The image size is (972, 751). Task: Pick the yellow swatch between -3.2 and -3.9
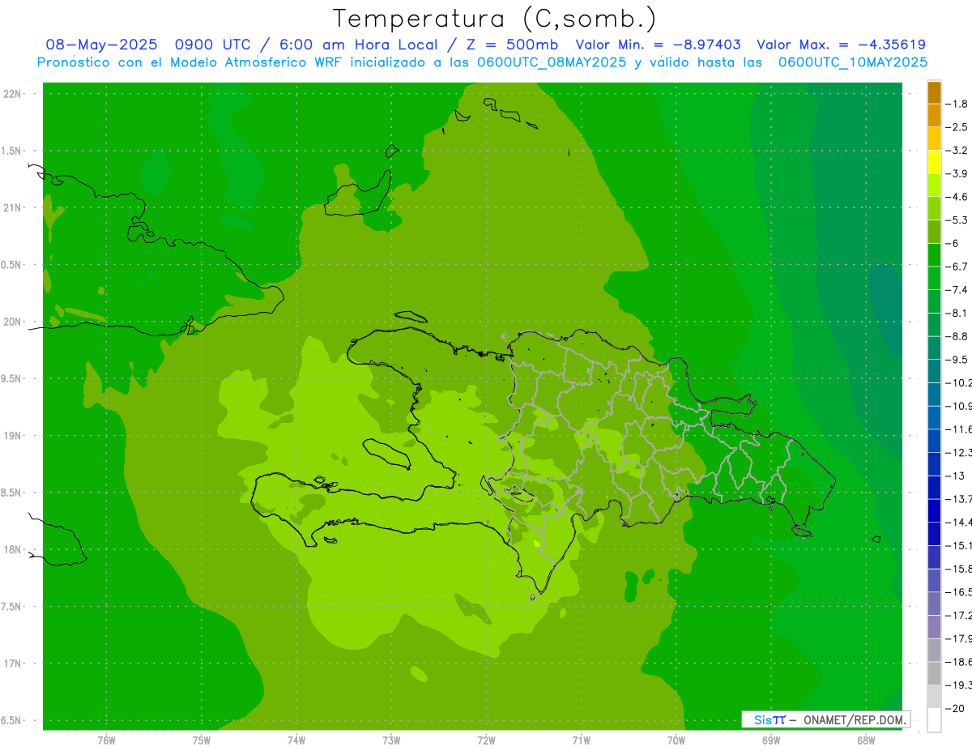934,162
